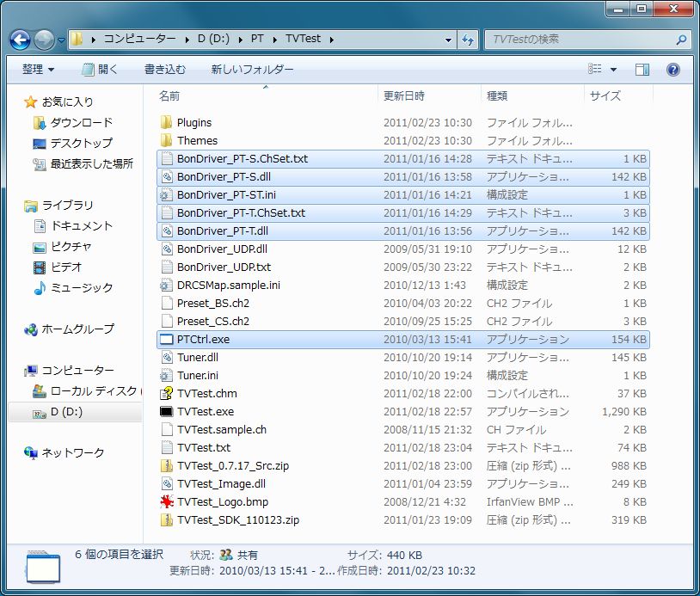Sort by the 更新日時 column header
This screenshot has height=596, width=700.
click(x=404, y=95)
